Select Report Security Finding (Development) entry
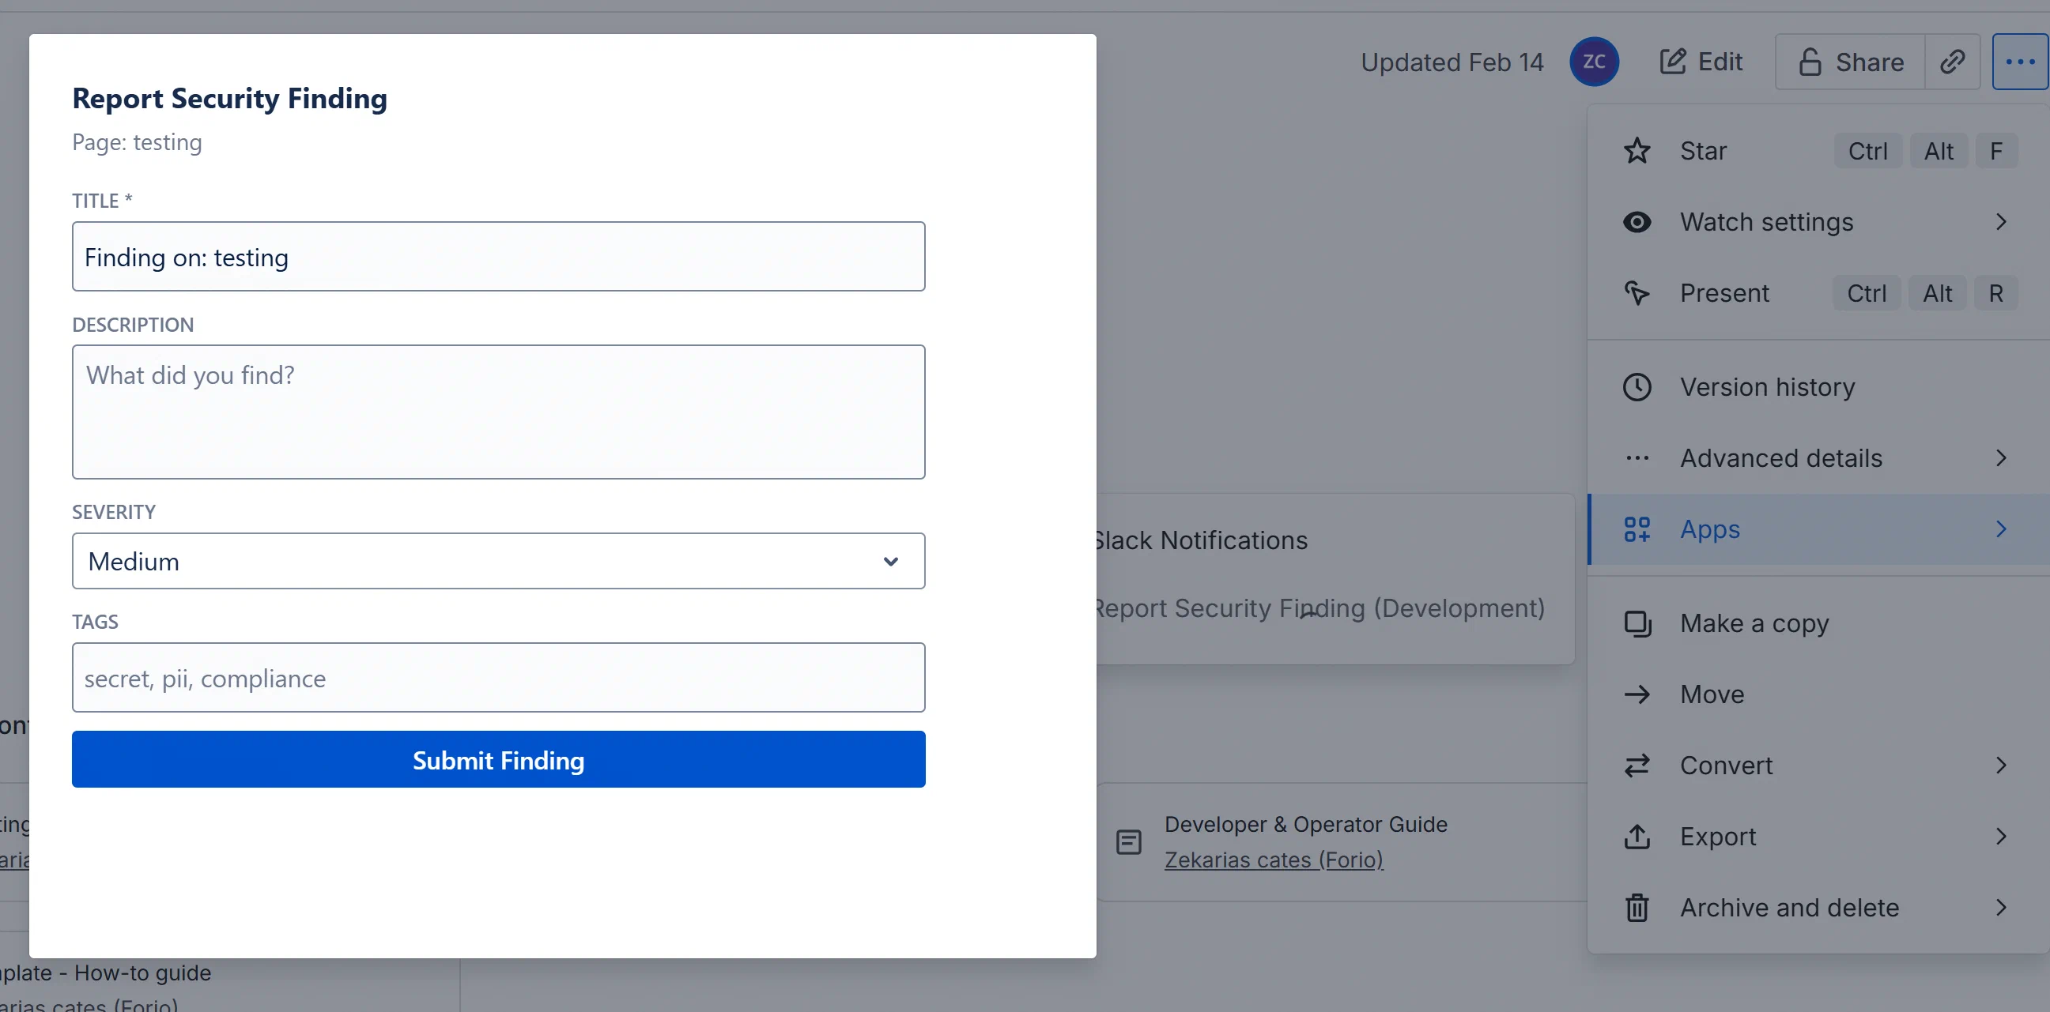Viewport: 2050px width, 1012px height. point(1335,608)
